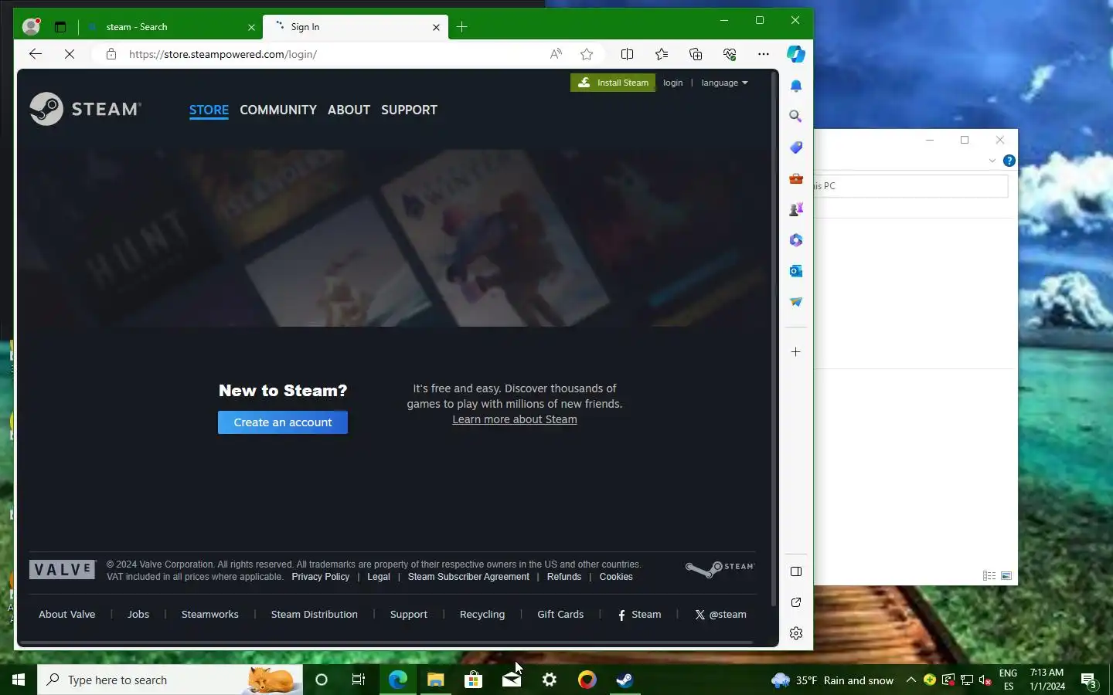The height and width of the screenshot is (695, 1113).
Task: Open the Collections icon
Action: click(x=696, y=54)
